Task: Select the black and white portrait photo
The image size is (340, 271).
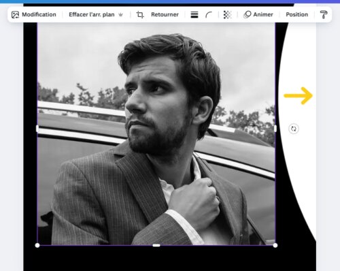Action: (x=156, y=133)
